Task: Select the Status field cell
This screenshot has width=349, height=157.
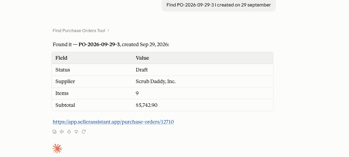Action: pyautogui.click(x=63, y=70)
